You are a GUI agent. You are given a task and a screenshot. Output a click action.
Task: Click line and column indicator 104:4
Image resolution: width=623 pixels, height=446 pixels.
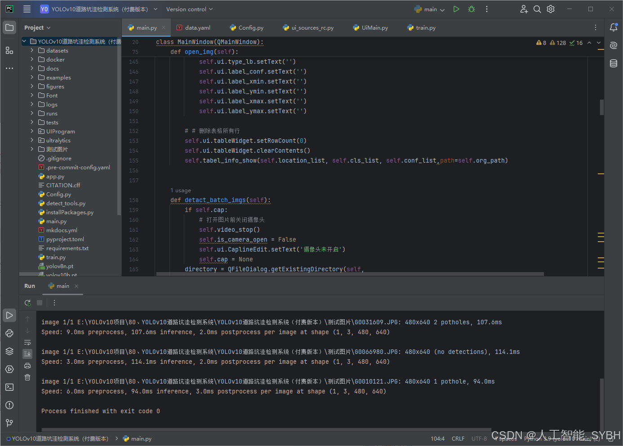coord(437,438)
